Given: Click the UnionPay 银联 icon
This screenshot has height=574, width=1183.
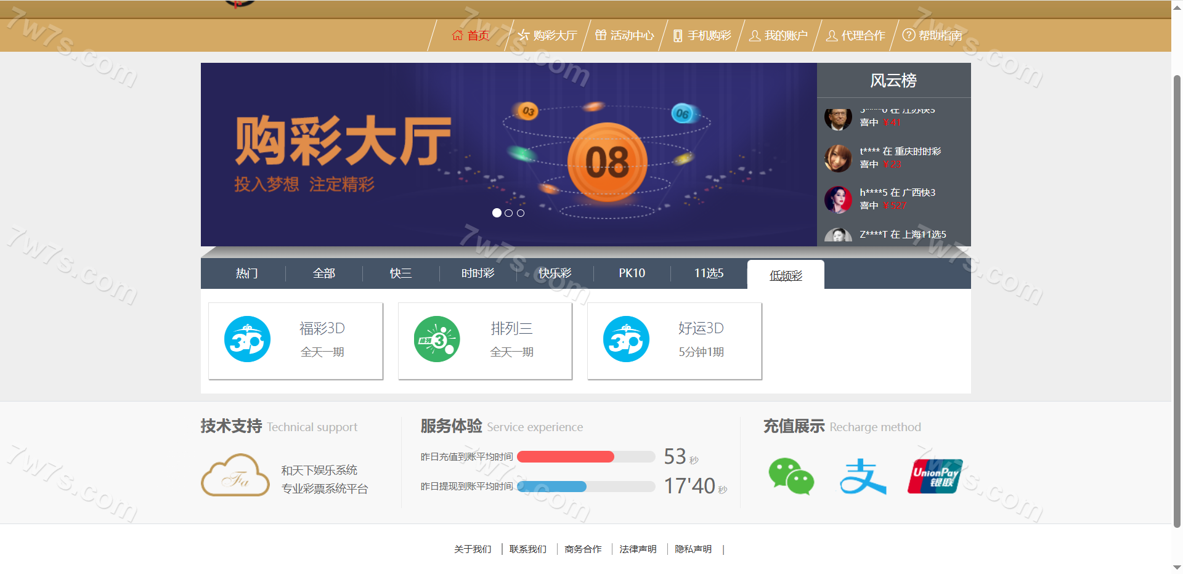Looking at the screenshot, I should [x=935, y=476].
